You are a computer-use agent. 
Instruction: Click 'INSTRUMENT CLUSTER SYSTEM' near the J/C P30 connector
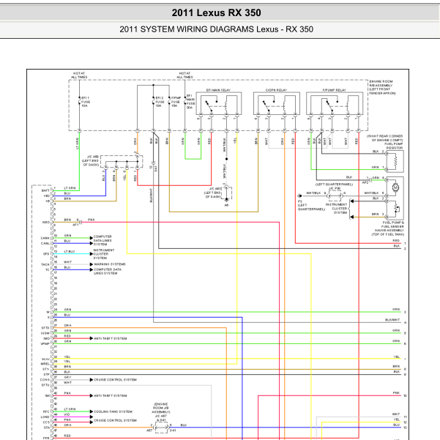point(338,209)
